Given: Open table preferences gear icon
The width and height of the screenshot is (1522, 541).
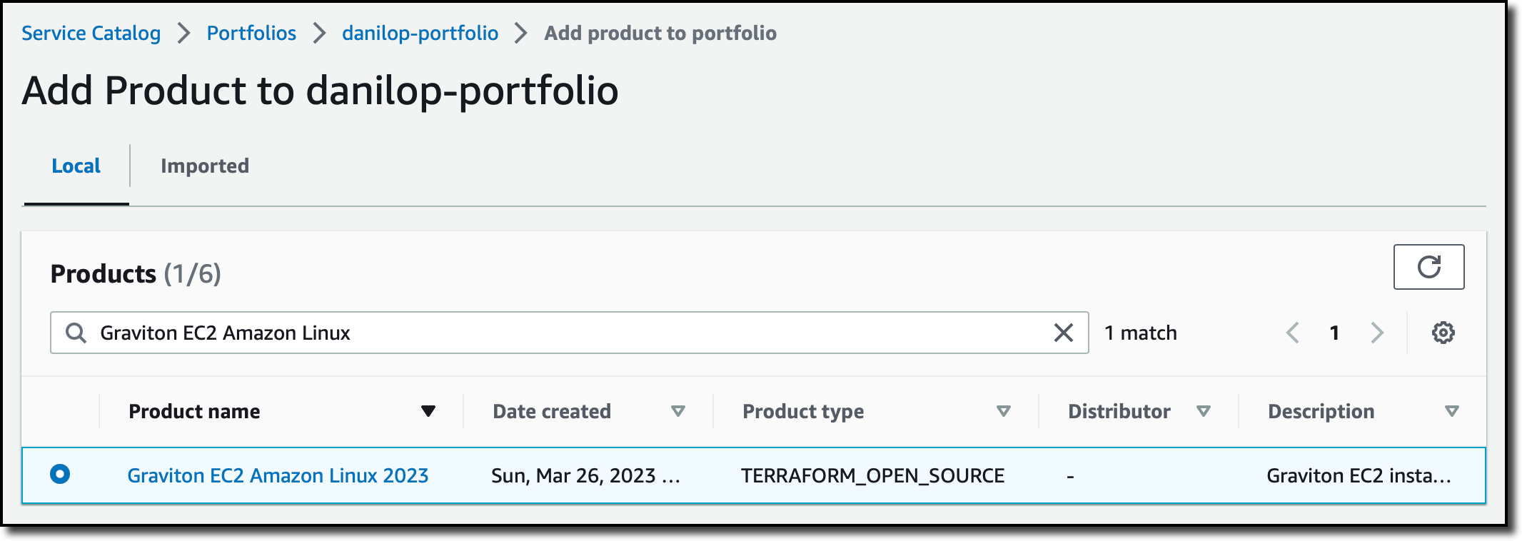Looking at the screenshot, I should tap(1443, 333).
